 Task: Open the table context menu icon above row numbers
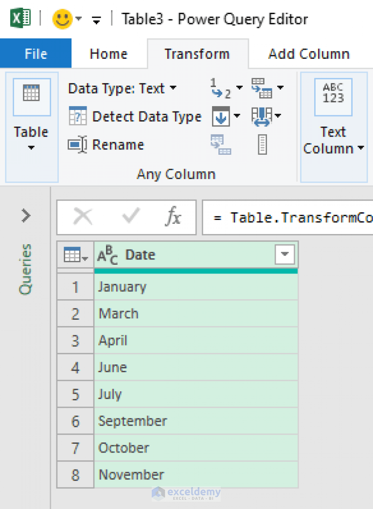(x=73, y=254)
